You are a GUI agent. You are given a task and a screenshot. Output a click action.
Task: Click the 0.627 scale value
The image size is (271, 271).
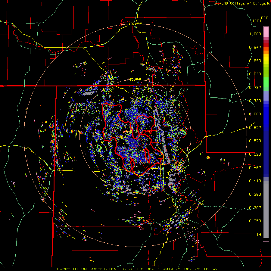tap(255, 128)
